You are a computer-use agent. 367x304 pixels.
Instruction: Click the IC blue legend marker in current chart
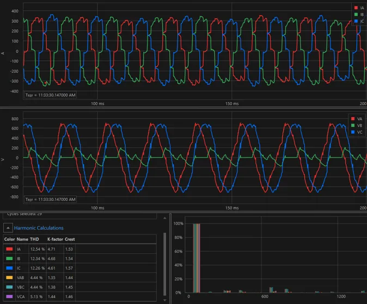(356, 21)
